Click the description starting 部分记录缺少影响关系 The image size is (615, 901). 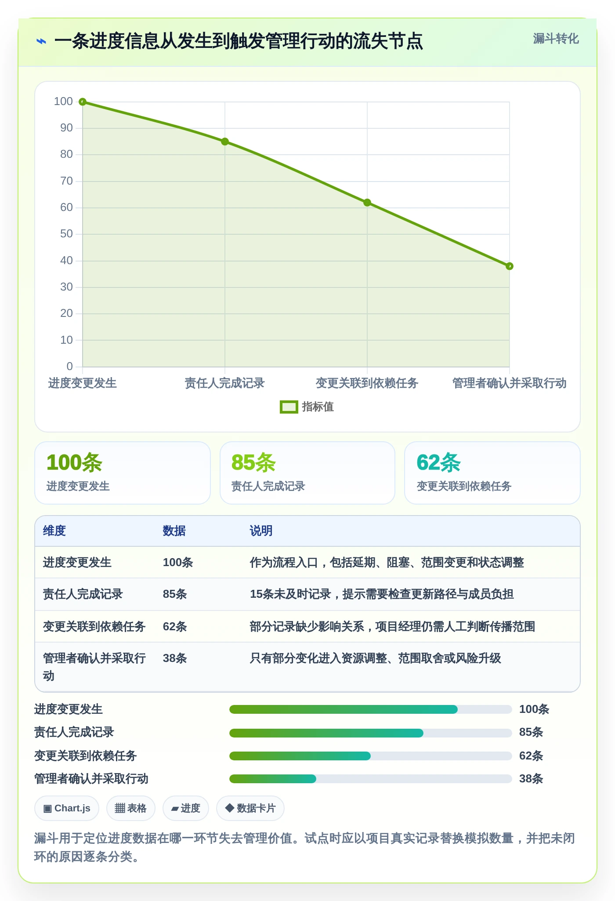pos(392,627)
